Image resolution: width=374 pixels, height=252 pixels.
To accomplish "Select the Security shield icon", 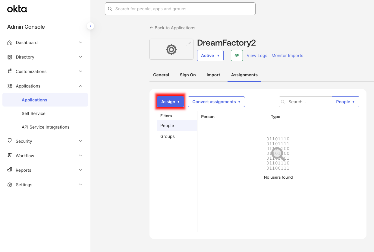I will 9,141.
